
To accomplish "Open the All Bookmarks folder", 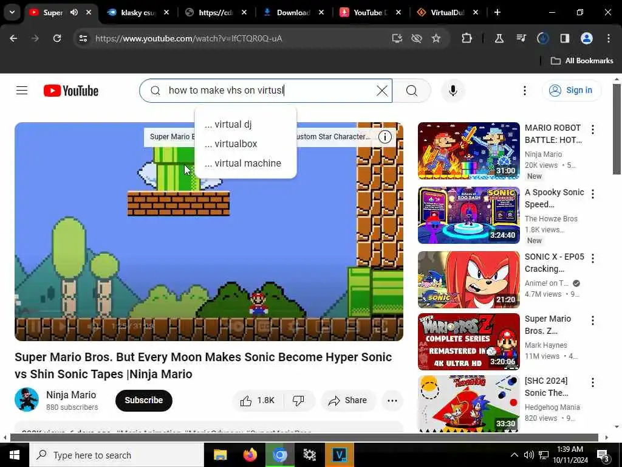I will [x=582, y=61].
